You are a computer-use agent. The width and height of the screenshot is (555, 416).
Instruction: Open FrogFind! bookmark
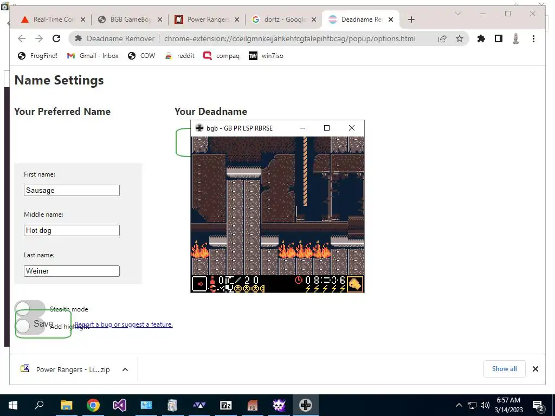point(37,56)
